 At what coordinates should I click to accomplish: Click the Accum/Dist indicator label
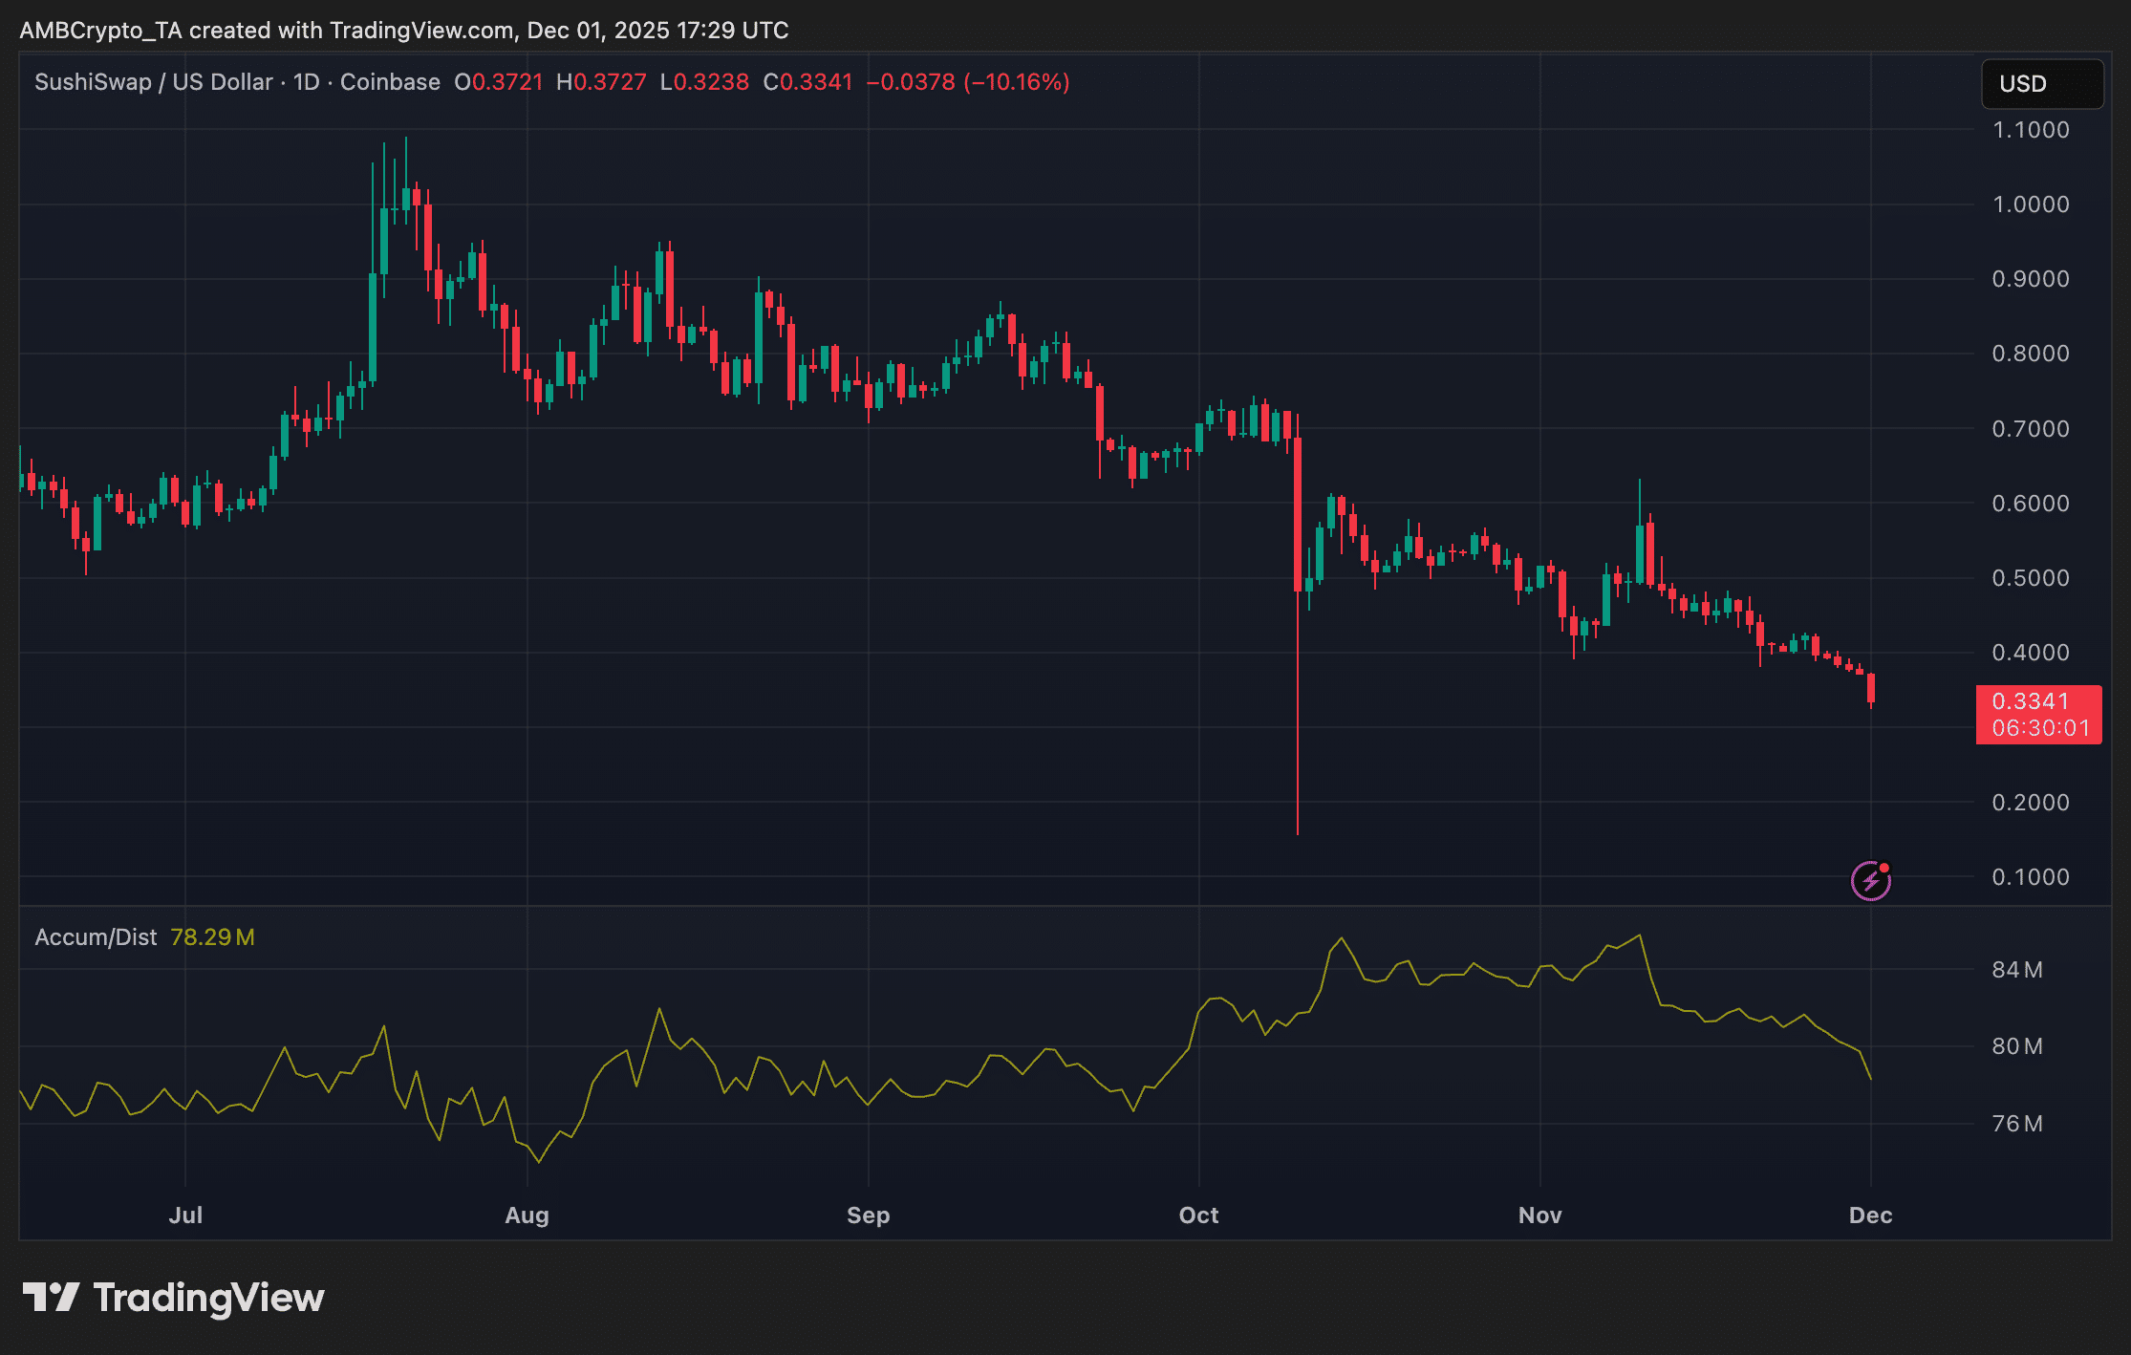coord(96,936)
